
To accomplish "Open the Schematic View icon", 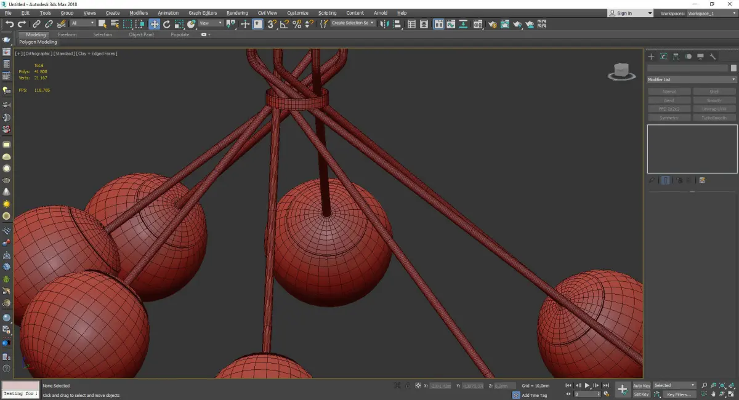I will [464, 24].
